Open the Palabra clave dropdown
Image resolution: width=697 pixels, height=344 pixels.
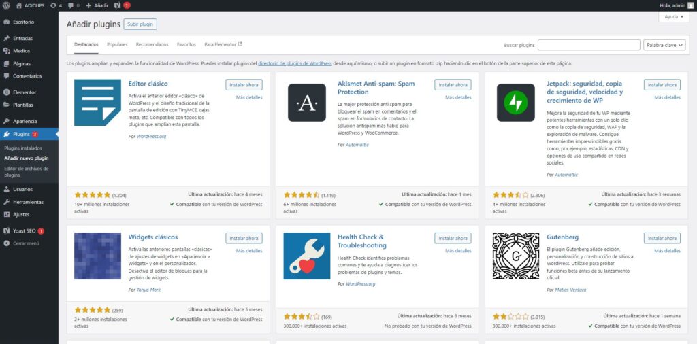[664, 45]
